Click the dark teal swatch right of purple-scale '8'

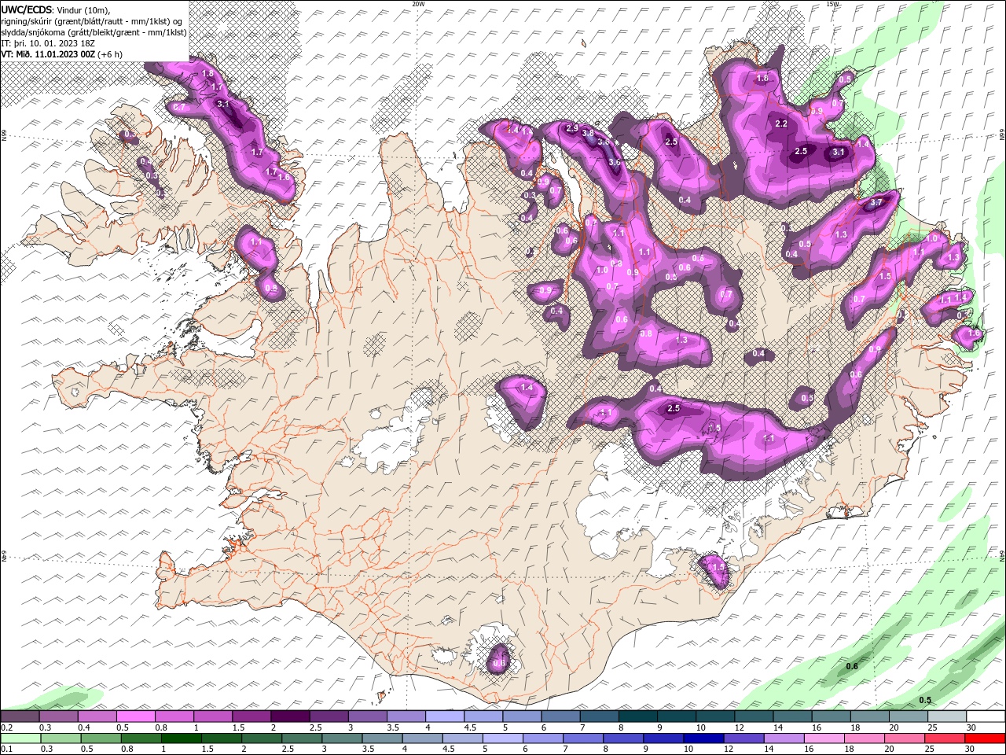click(638, 716)
